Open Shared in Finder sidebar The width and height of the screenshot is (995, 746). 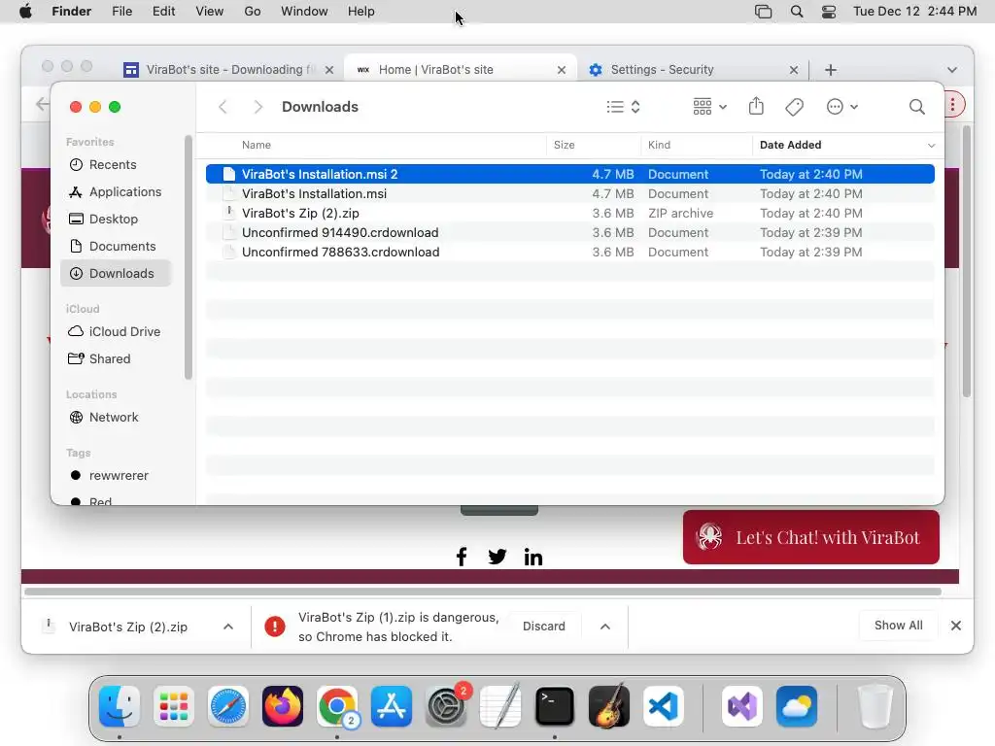(116, 359)
